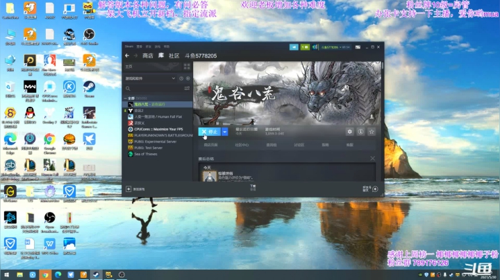The width and height of the screenshot is (500, 280).
Task: Select the Steam desktop shortcut
Action: [89, 89]
